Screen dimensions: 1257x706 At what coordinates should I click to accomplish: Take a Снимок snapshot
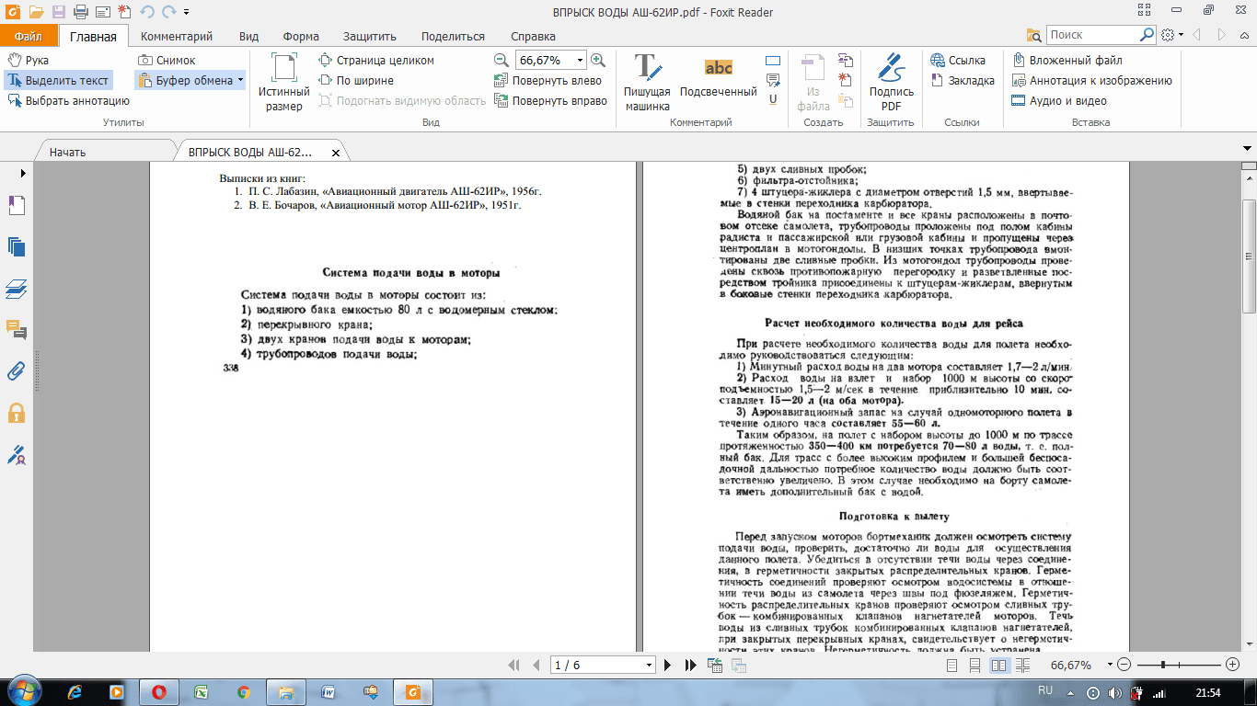(x=167, y=60)
